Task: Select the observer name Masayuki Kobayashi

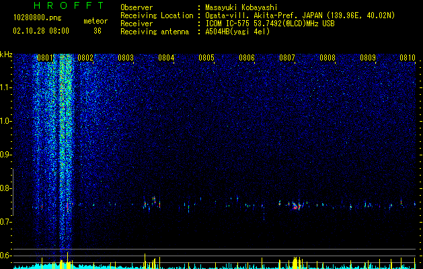Action: point(241,7)
